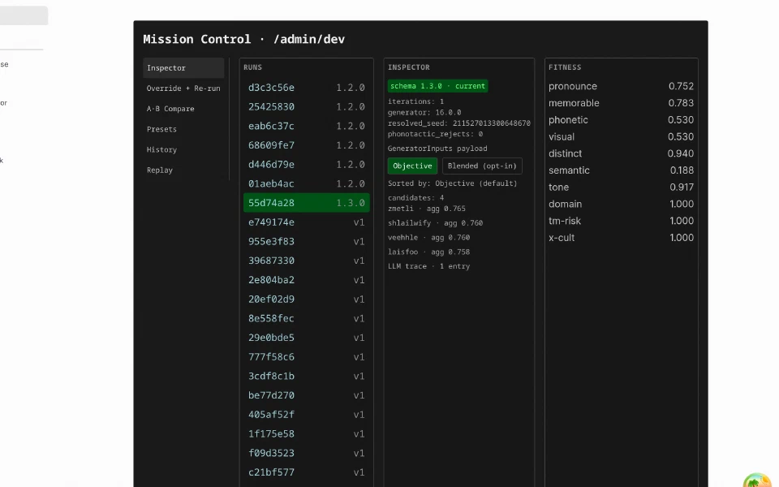Screen dimensions: 779x487
Task: Select run 20ef02d9
Action: (307, 300)
